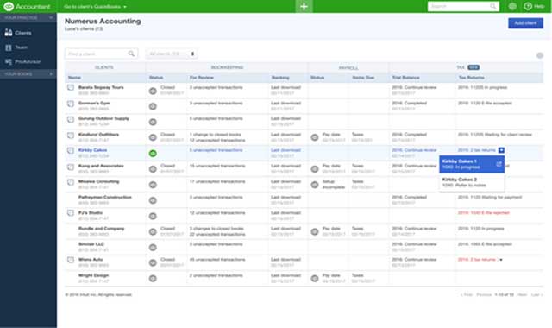
Task: Open Kirkby Cakes Last download link
Action: click(285, 150)
